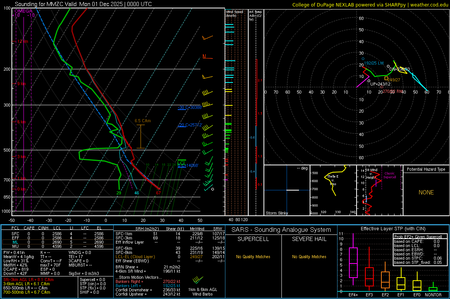450x299 pixels.
Task: Select the LCL-EL (Cloud Layer) row
Action: (170, 257)
